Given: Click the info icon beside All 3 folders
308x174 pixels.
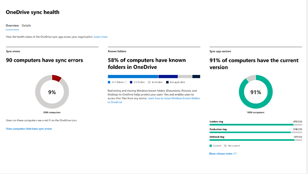Looking at the screenshot, I should coord(126,82).
